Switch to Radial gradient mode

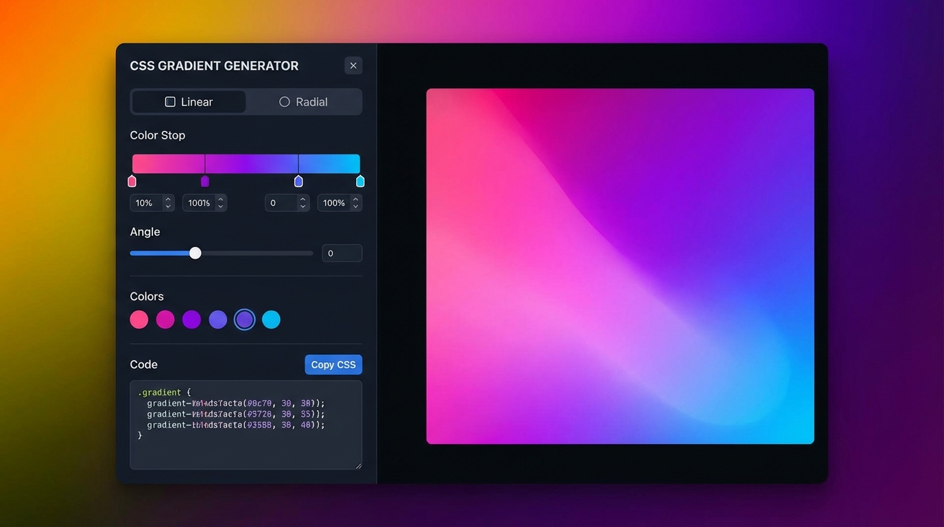click(x=304, y=101)
